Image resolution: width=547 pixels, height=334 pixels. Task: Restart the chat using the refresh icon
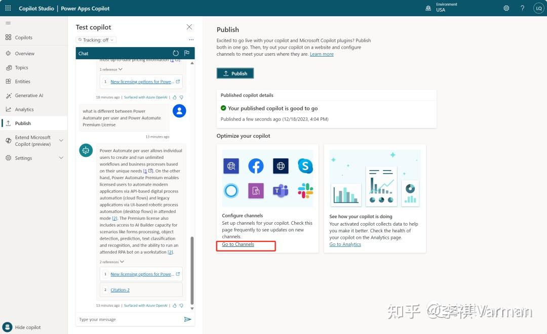[176, 53]
